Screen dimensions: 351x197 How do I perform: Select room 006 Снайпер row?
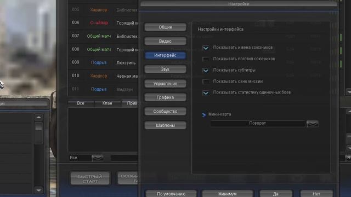[103, 23]
